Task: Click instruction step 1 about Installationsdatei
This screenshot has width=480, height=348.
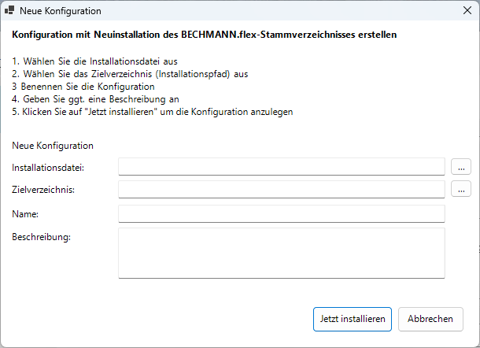Action: click(94, 61)
